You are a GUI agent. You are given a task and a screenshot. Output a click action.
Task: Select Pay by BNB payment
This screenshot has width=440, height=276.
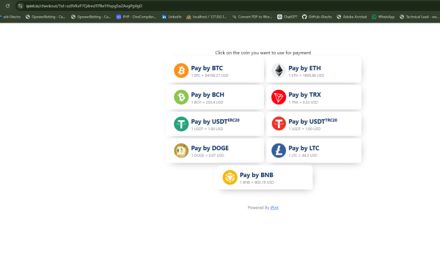coord(265,177)
